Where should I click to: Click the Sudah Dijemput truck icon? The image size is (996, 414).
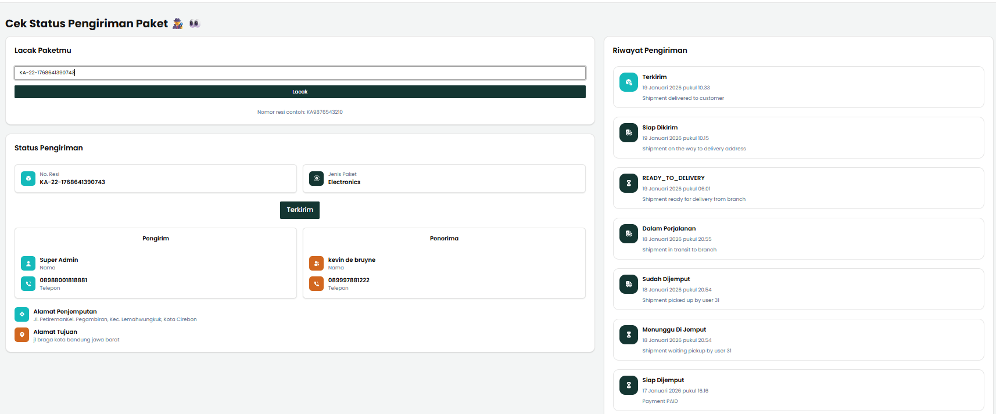click(629, 285)
